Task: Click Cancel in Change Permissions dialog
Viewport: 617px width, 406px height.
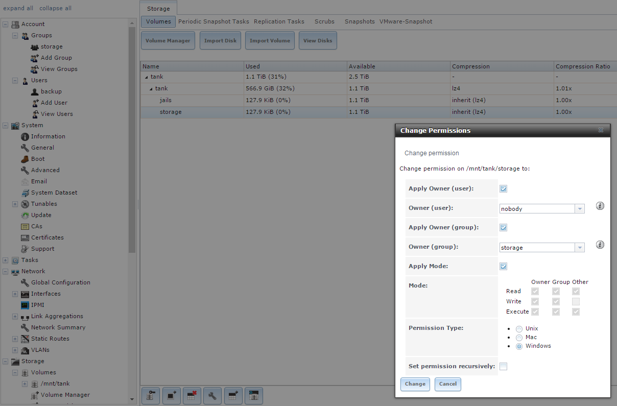Action: tap(448, 384)
